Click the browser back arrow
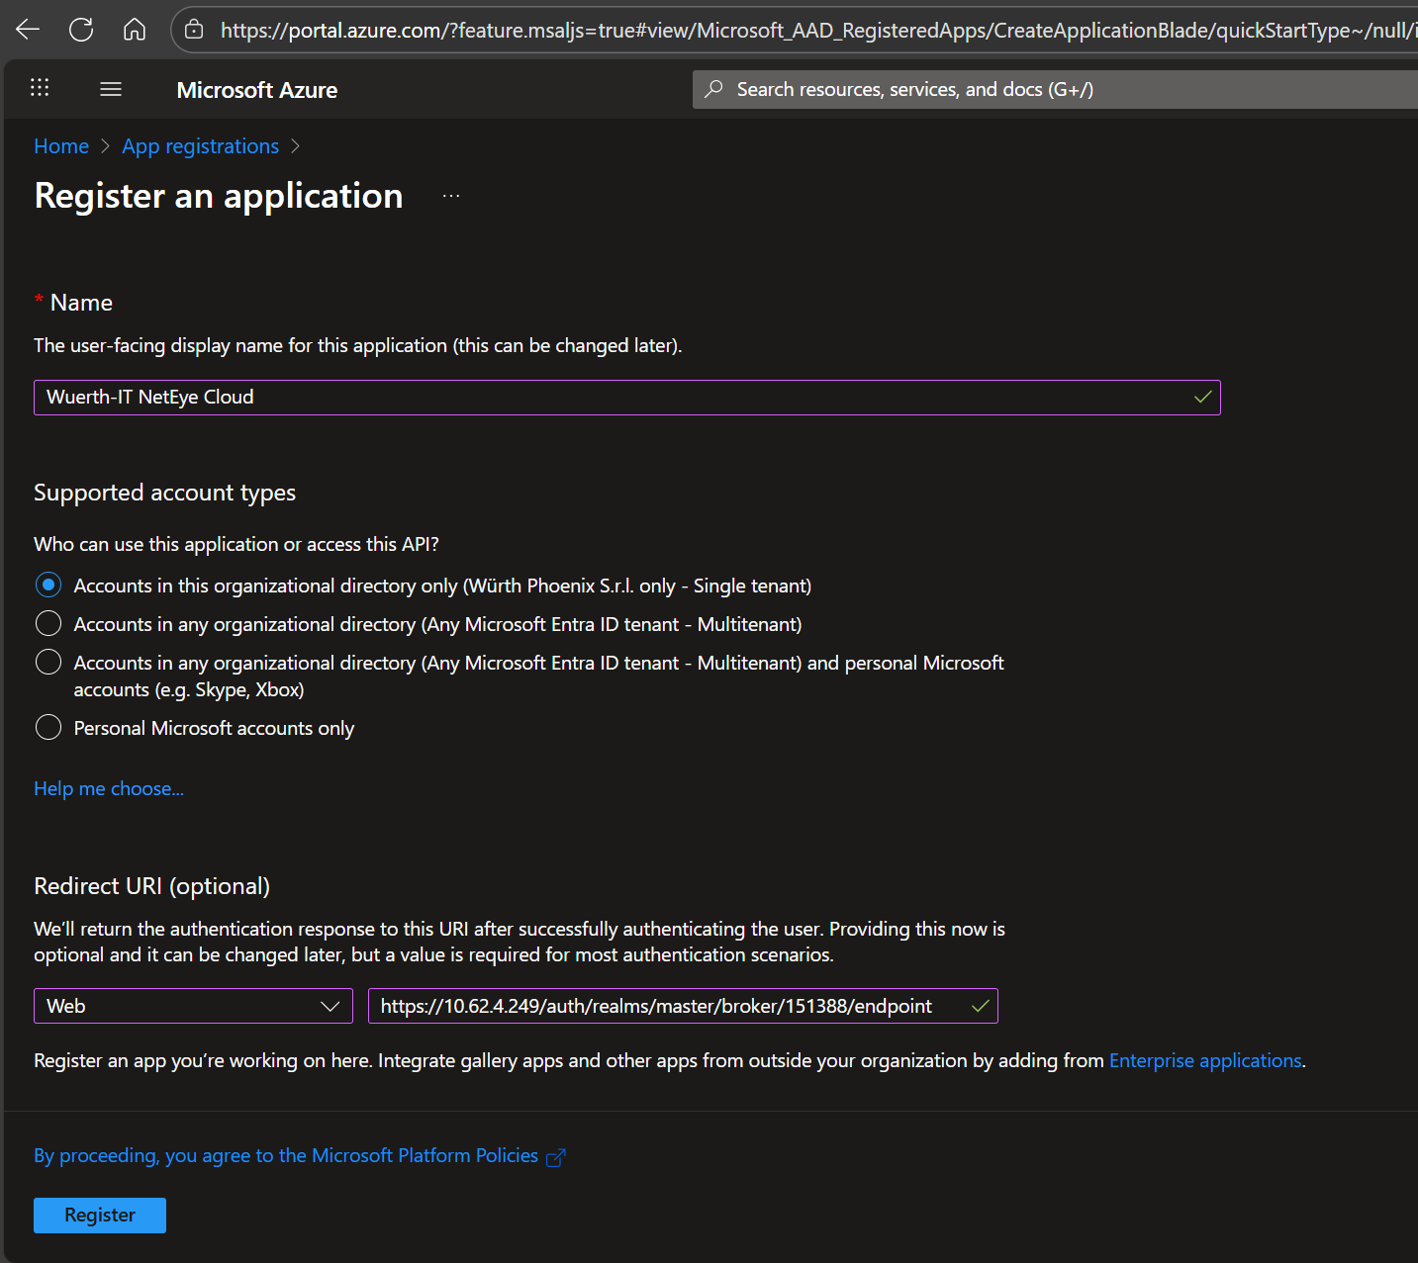 pyautogui.click(x=28, y=30)
